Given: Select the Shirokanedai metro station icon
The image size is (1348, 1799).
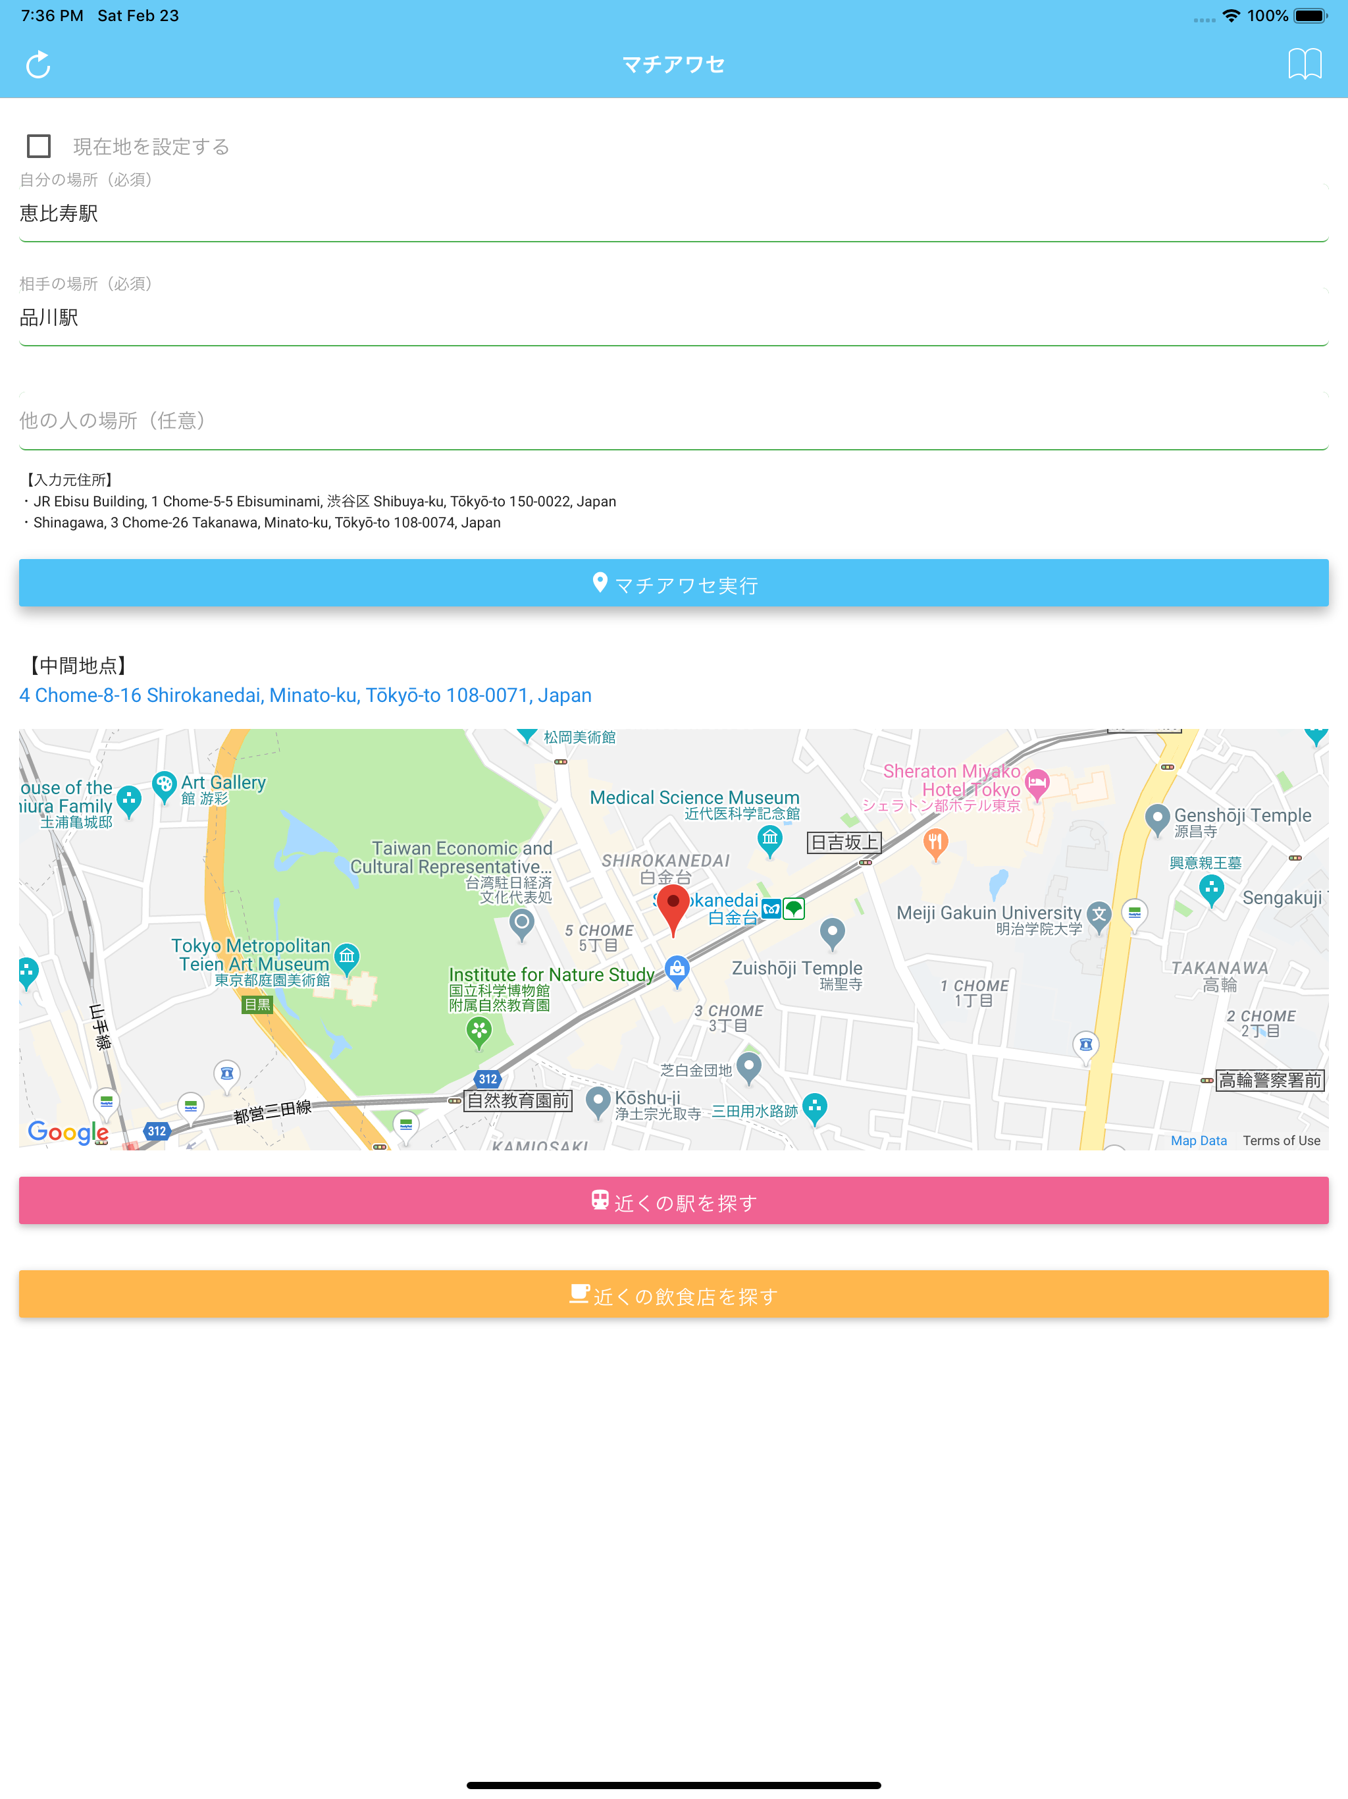Looking at the screenshot, I should [x=771, y=909].
